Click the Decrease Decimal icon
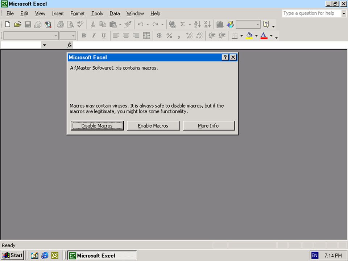348x261 pixels. [199, 36]
